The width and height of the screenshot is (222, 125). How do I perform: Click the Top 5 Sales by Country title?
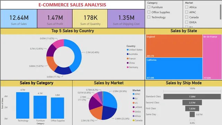72,31
